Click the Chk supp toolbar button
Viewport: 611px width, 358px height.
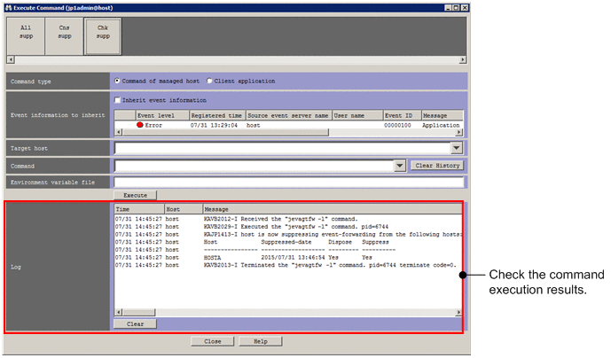click(102, 34)
